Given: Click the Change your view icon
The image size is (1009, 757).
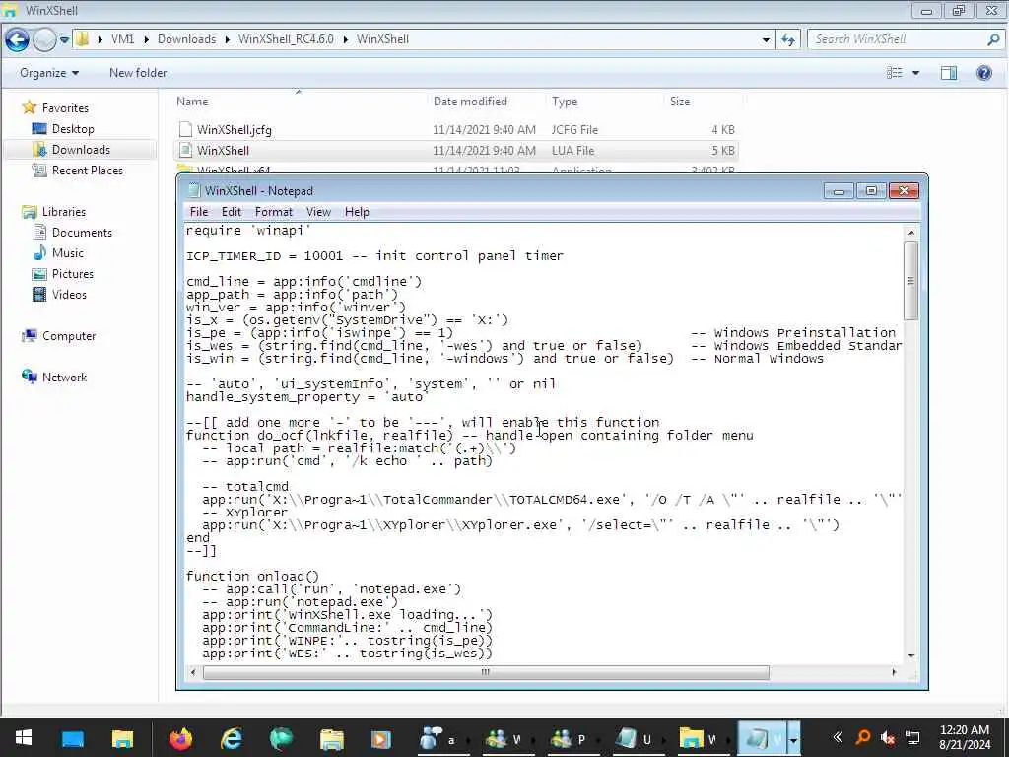Looking at the screenshot, I should pyautogui.click(x=895, y=73).
